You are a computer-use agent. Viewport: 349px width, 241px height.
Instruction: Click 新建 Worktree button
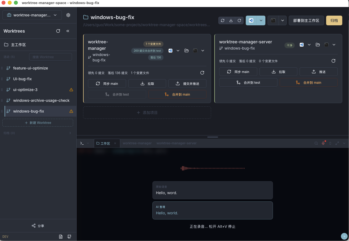click(x=38, y=123)
